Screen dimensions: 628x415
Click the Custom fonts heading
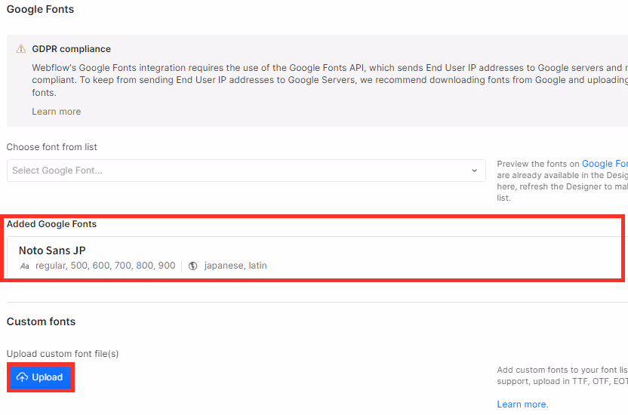(x=41, y=321)
